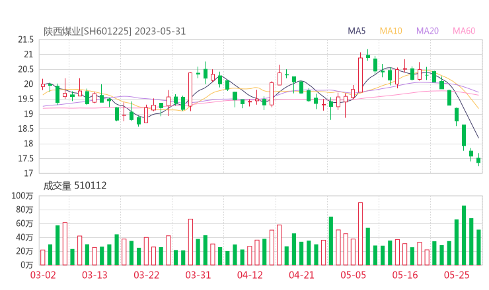Click the 20 price axis label
The width and height of the screenshot is (489, 290).
coord(28,84)
